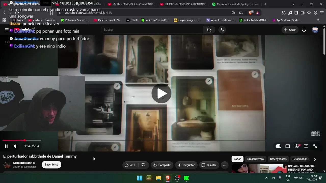Select the DrossRotzank filter chip
326x183 pixels.
(x=256, y=159)
